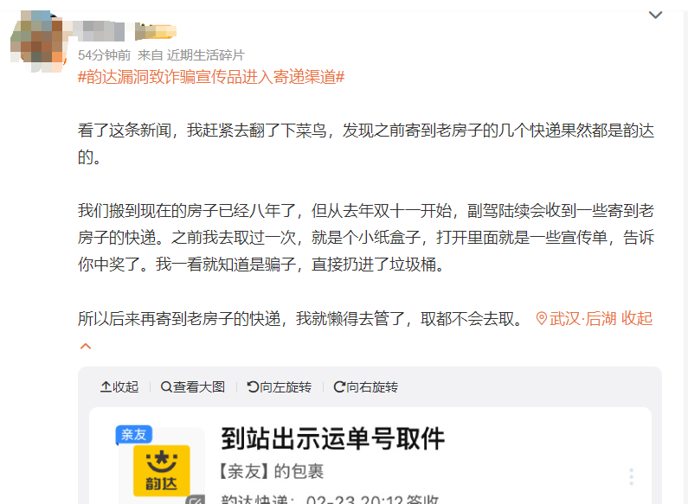The width and height of the screenshot is (688, 504).
Task: Rotate the image left with 向左旋转
Action: tap(280, 387)
